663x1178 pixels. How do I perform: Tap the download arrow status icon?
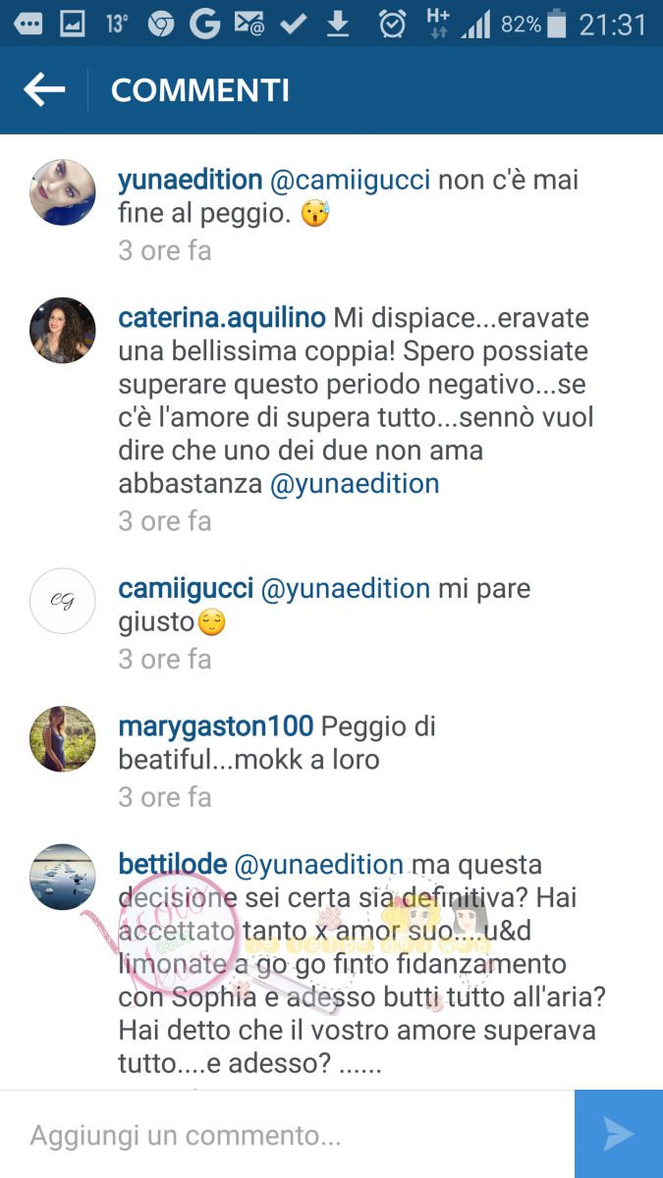click(338, 25)
